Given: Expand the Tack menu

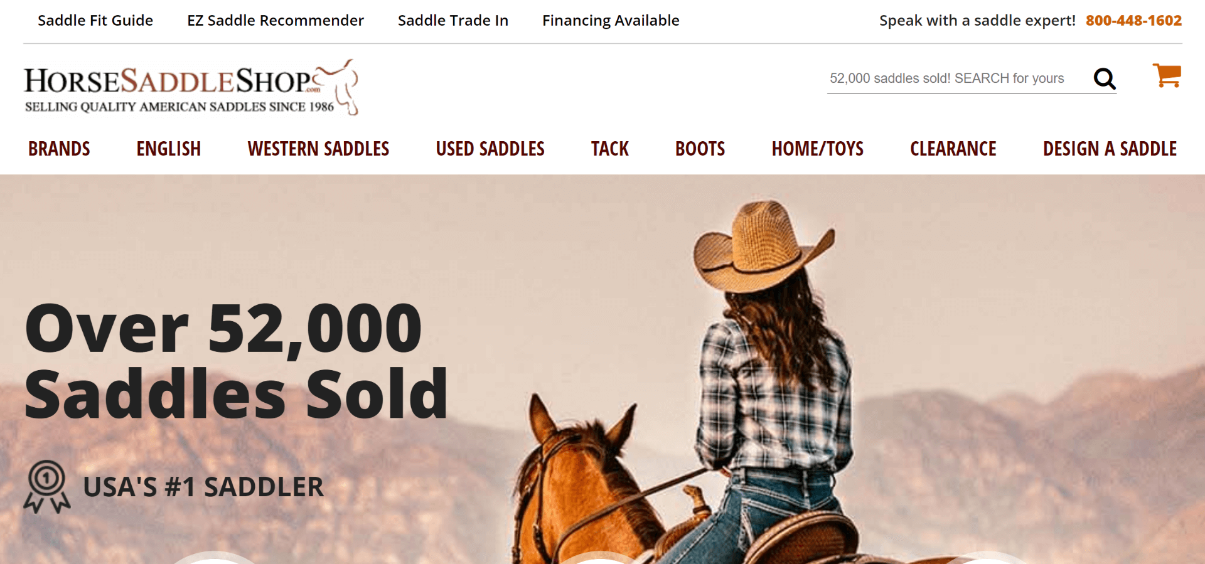Looking at the screenshot, I should pyautogui.click(x=610, y=149).
